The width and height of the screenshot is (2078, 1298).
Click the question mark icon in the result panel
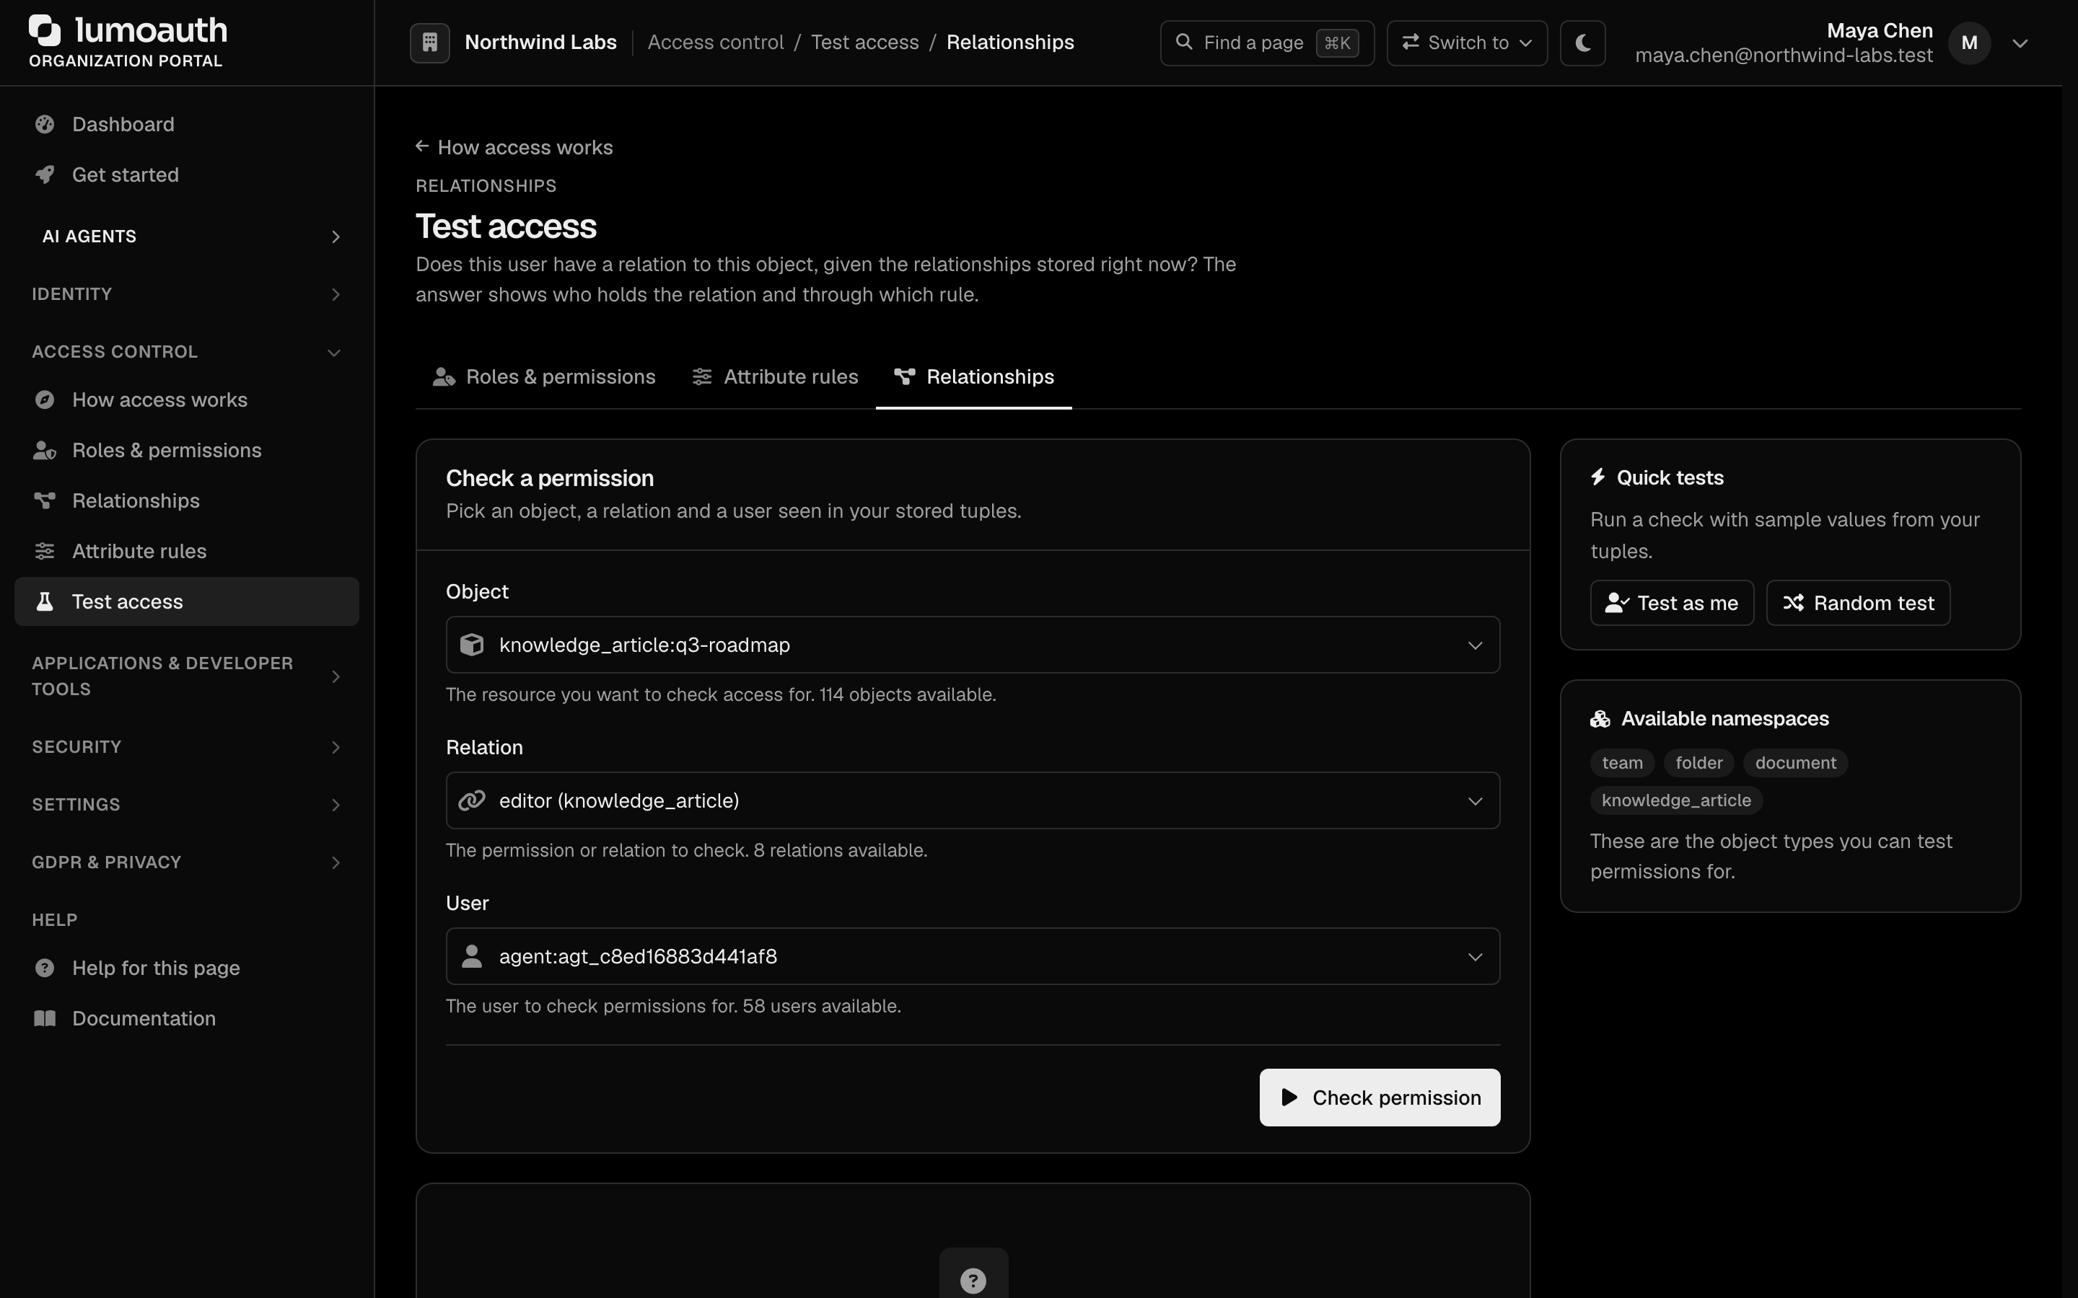coord(973,1281)
